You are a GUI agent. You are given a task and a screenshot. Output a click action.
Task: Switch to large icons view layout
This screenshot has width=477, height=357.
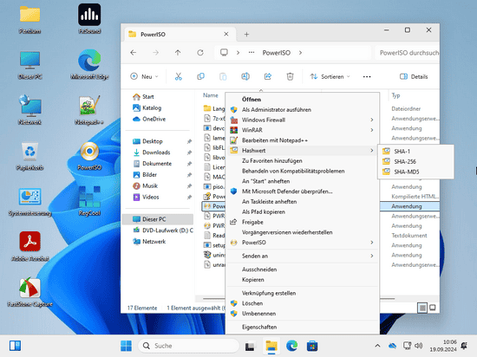[432, 308]
